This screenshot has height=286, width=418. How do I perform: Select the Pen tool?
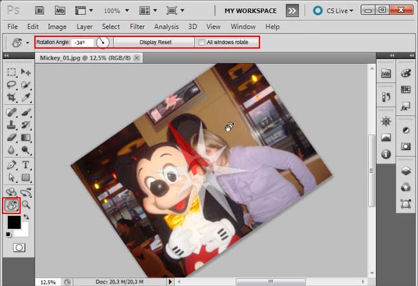(x=11, y=165)
